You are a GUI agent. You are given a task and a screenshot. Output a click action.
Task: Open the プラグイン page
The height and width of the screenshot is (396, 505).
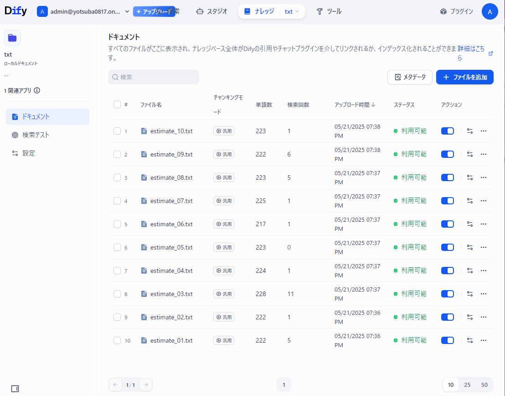456,11
